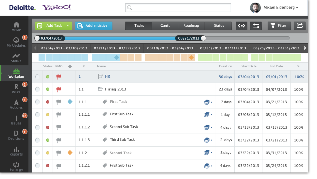Sort by the Duration column header

pos(225,66)
